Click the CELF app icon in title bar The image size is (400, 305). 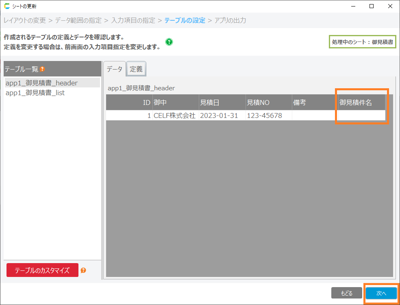click(7, 6)
